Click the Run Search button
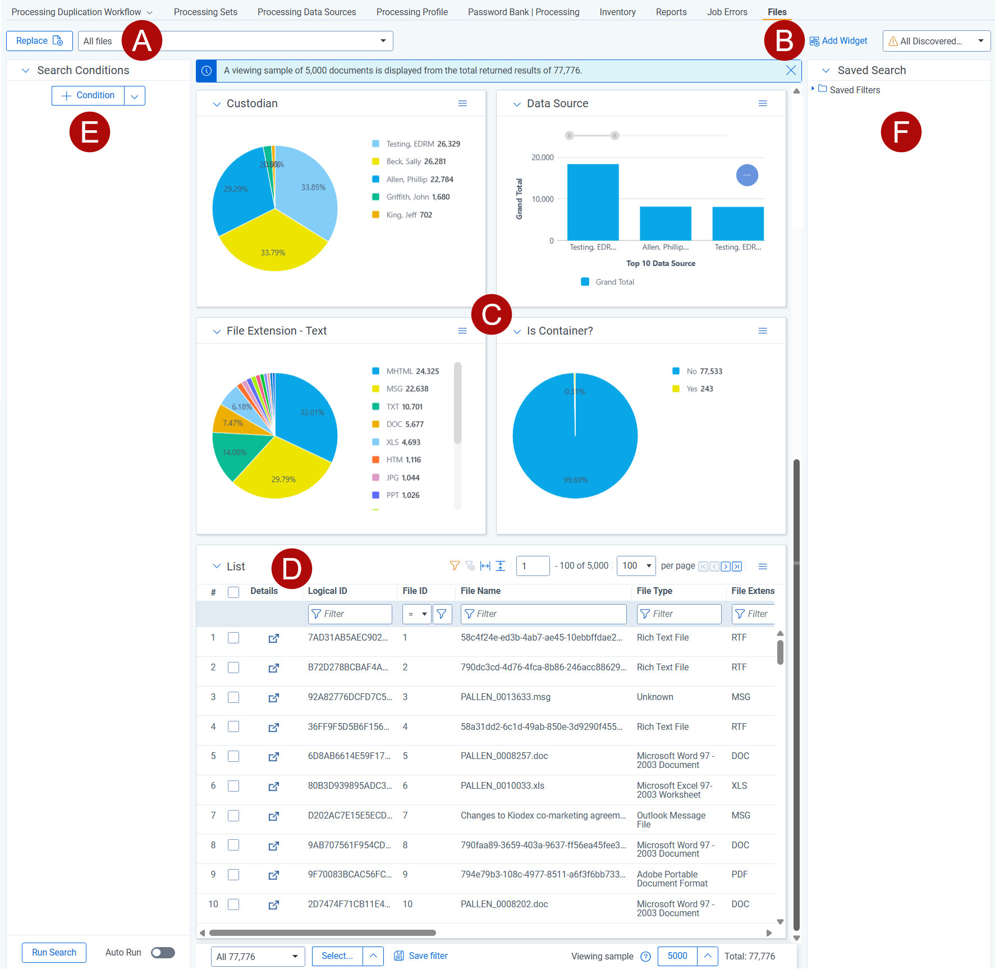The width and height of the screenshot is (995, 969). tap(54, 953)
